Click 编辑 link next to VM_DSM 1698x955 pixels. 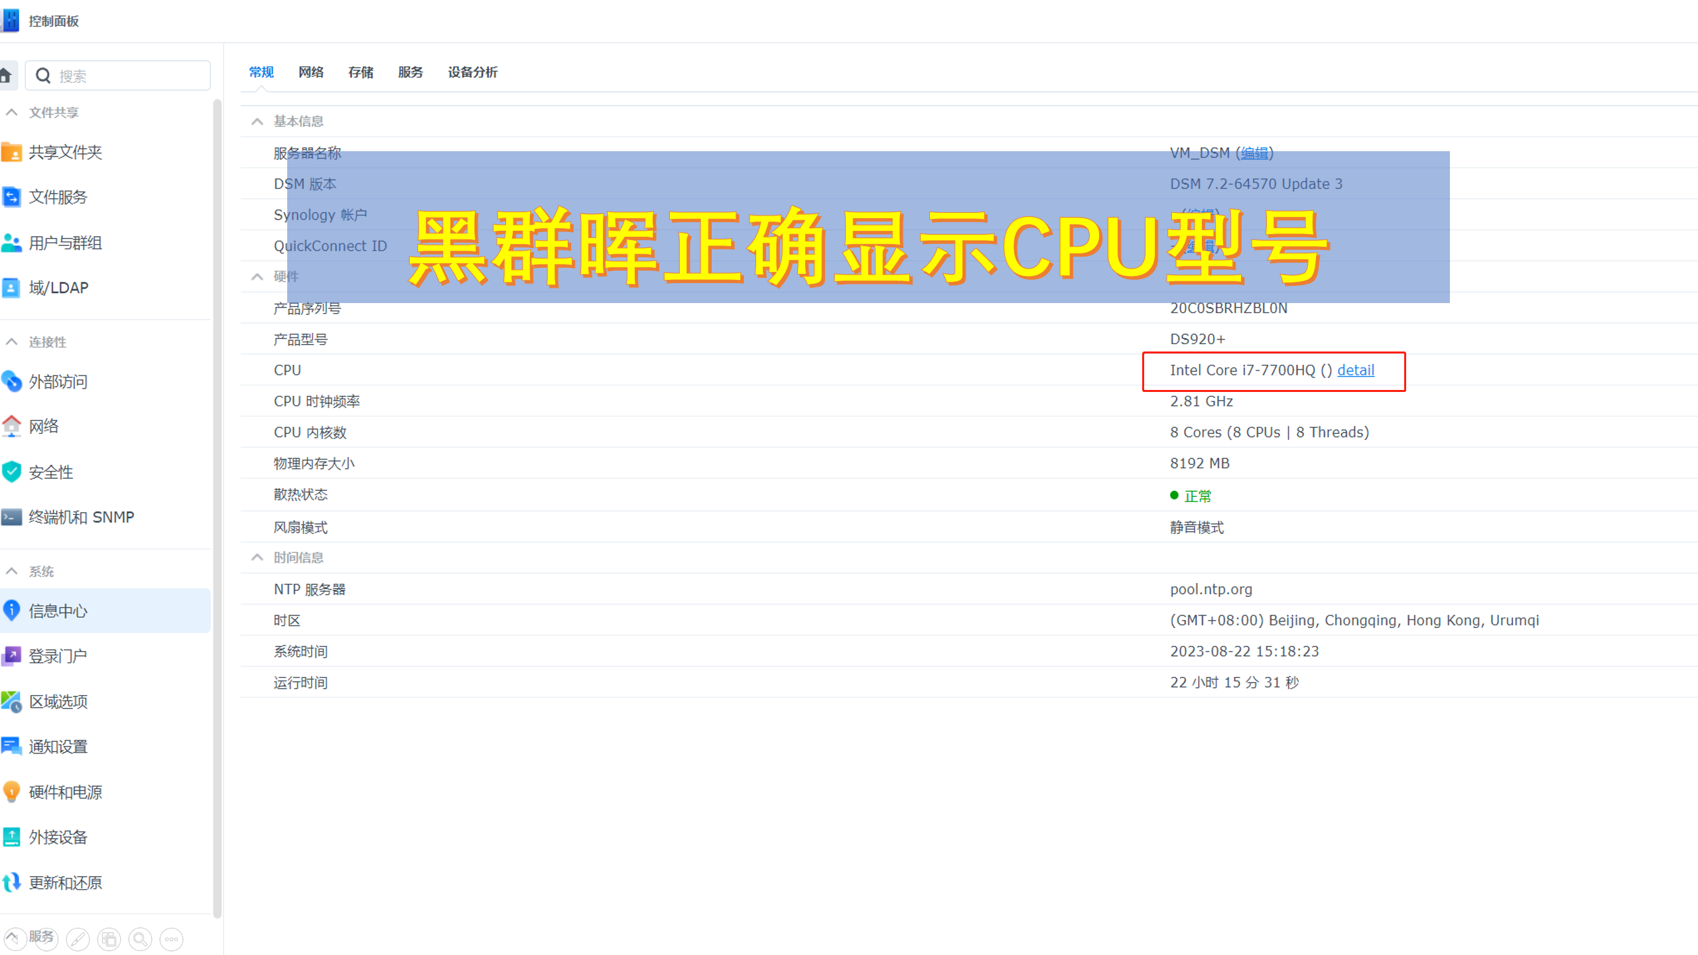(x=1254, y=153)
